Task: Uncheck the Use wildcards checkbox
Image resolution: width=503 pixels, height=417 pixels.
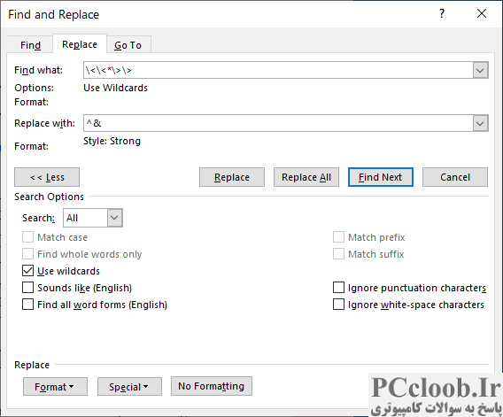Action: click(28, 271)
